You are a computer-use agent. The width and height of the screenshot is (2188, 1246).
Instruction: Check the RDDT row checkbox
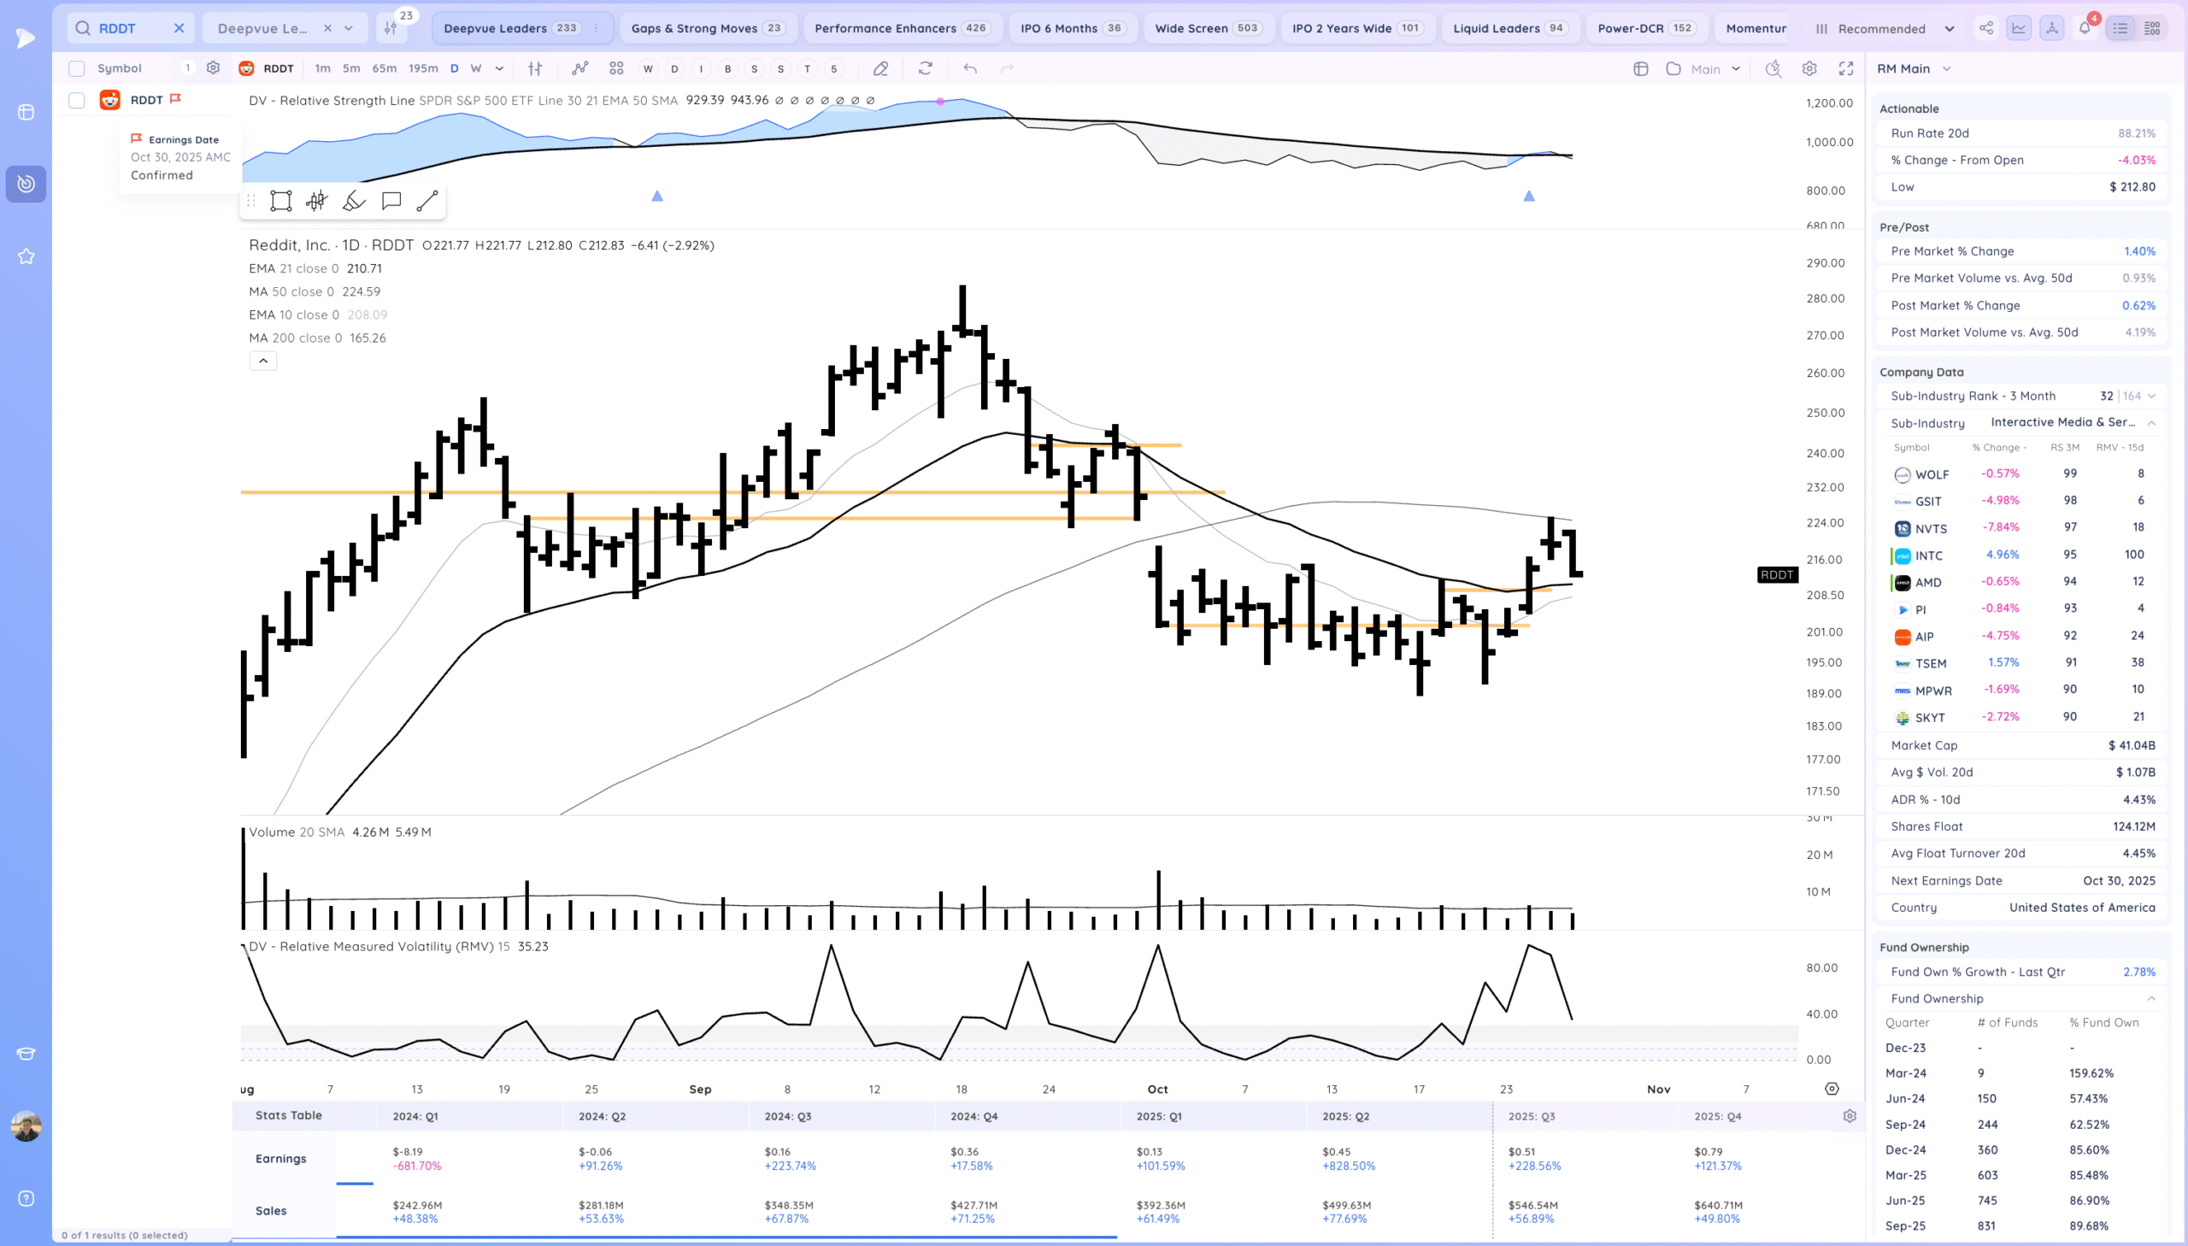point(77,100)
